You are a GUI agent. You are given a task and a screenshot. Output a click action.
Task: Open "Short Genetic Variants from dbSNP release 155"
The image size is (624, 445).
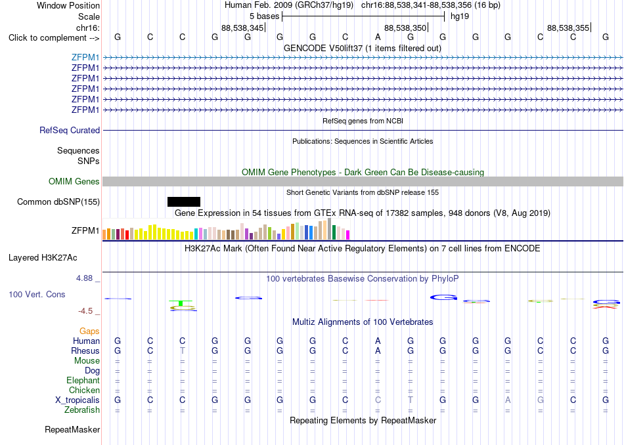click(x=363, y=192)
